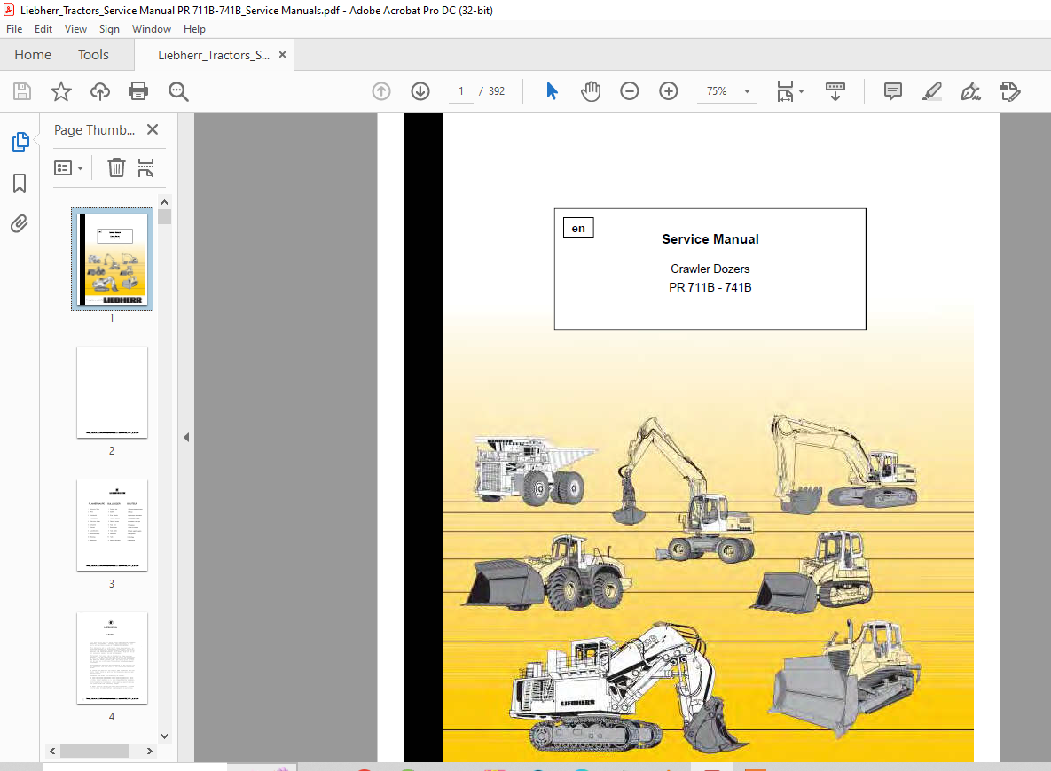Switch to the Tools tab
Screen dimensions: 1051x771
93,55
